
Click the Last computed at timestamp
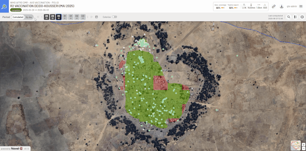275,17
